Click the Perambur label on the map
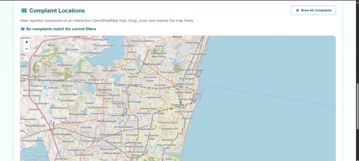 point(160,85)
